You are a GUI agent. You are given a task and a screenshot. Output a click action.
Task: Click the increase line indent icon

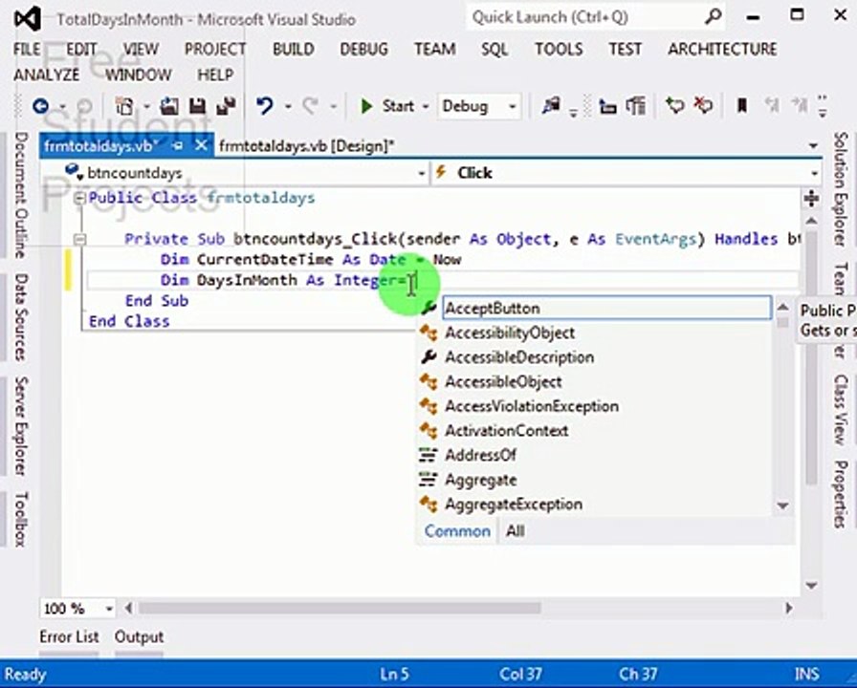point(636,106)
